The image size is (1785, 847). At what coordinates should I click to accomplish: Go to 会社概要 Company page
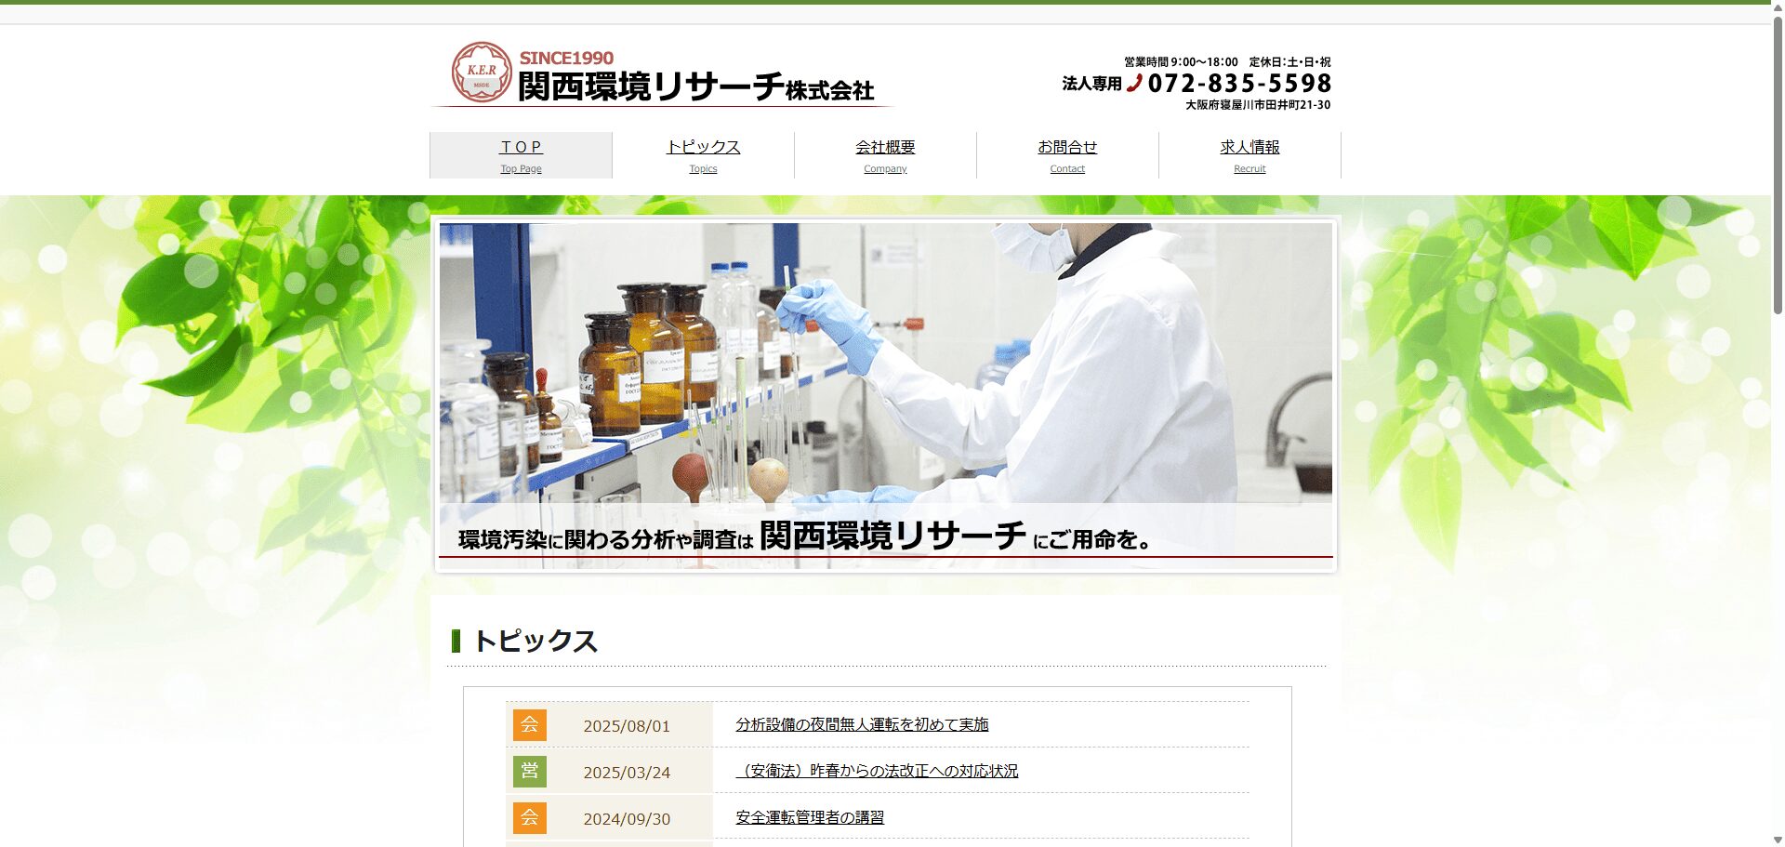885,155
